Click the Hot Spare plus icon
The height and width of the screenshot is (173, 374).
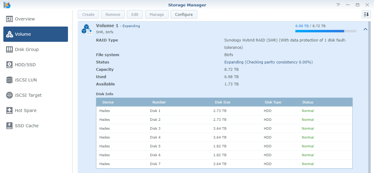(x=9, y=110)
